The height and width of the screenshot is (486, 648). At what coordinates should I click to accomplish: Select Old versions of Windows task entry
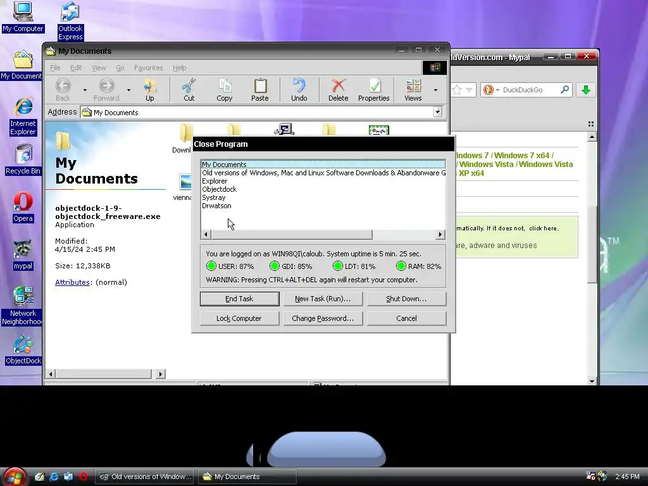tap(323, 173)
